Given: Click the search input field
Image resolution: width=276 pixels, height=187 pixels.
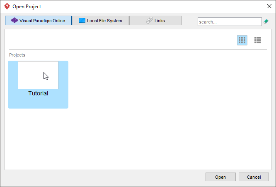Looking at the screenshot, I should (230, 22).
